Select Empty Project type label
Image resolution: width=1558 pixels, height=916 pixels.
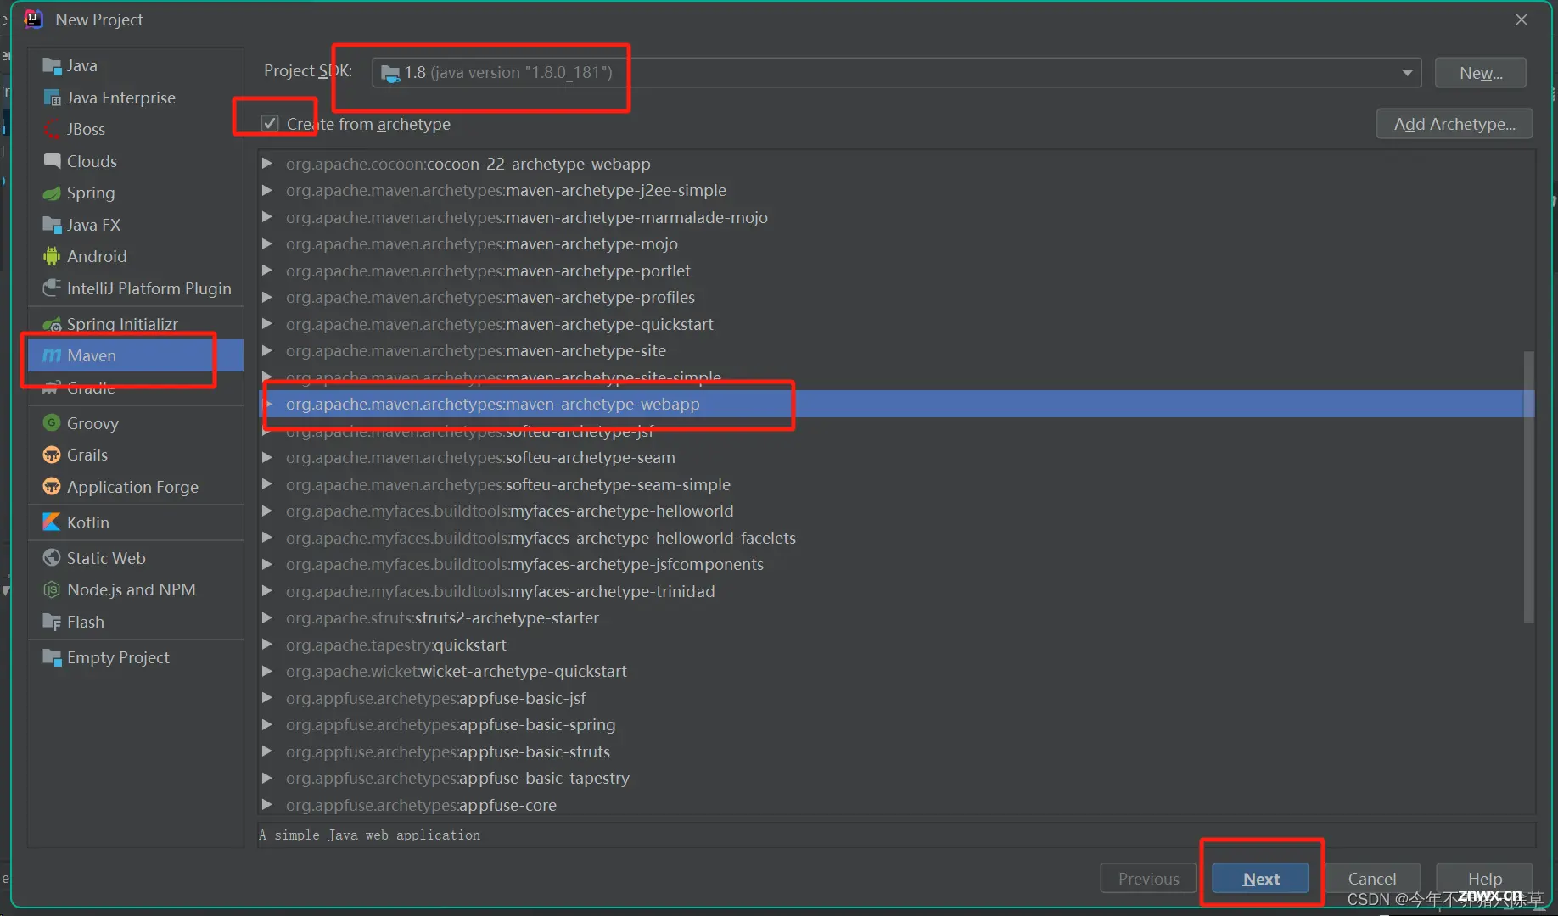(x=118, y=657)
